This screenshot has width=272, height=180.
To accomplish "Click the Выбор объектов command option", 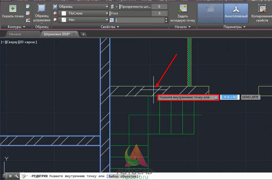I will pos(123,176).
